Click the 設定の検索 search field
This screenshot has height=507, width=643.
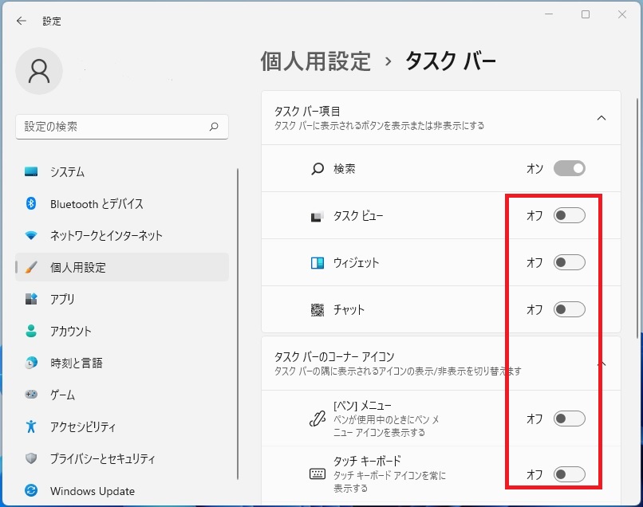(x=122, y=127)
